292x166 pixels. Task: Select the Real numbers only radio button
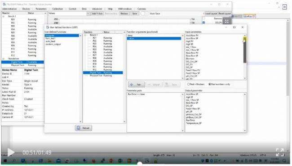point(210,84)
